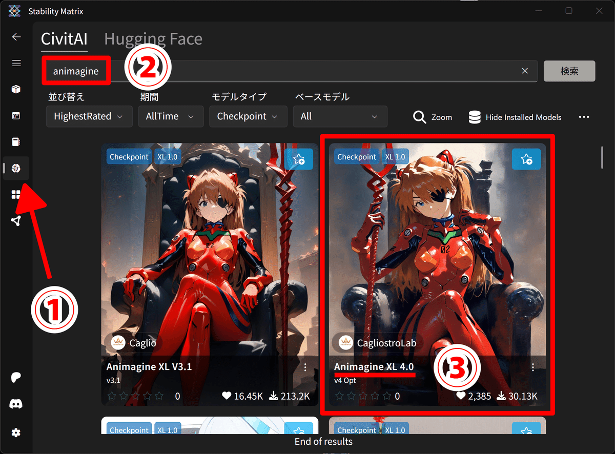Screen dimensions: 615x454
Task: Expand the AllTime period dropdown
Action: 171,116
